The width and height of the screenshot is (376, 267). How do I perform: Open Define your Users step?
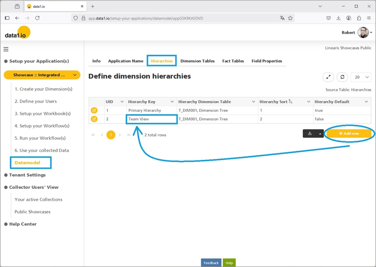coord(36,101)
